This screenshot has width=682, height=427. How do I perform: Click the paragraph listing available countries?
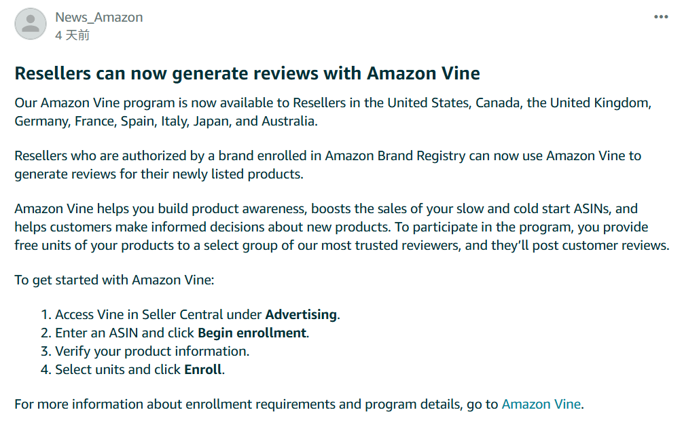[333, 112]
